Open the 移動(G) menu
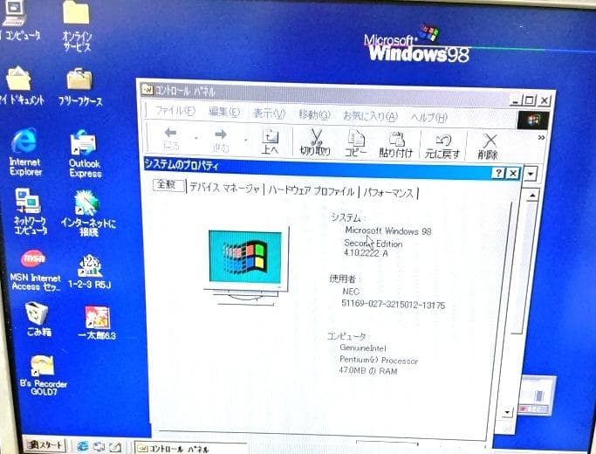596x454 pixels. [314, 114]
